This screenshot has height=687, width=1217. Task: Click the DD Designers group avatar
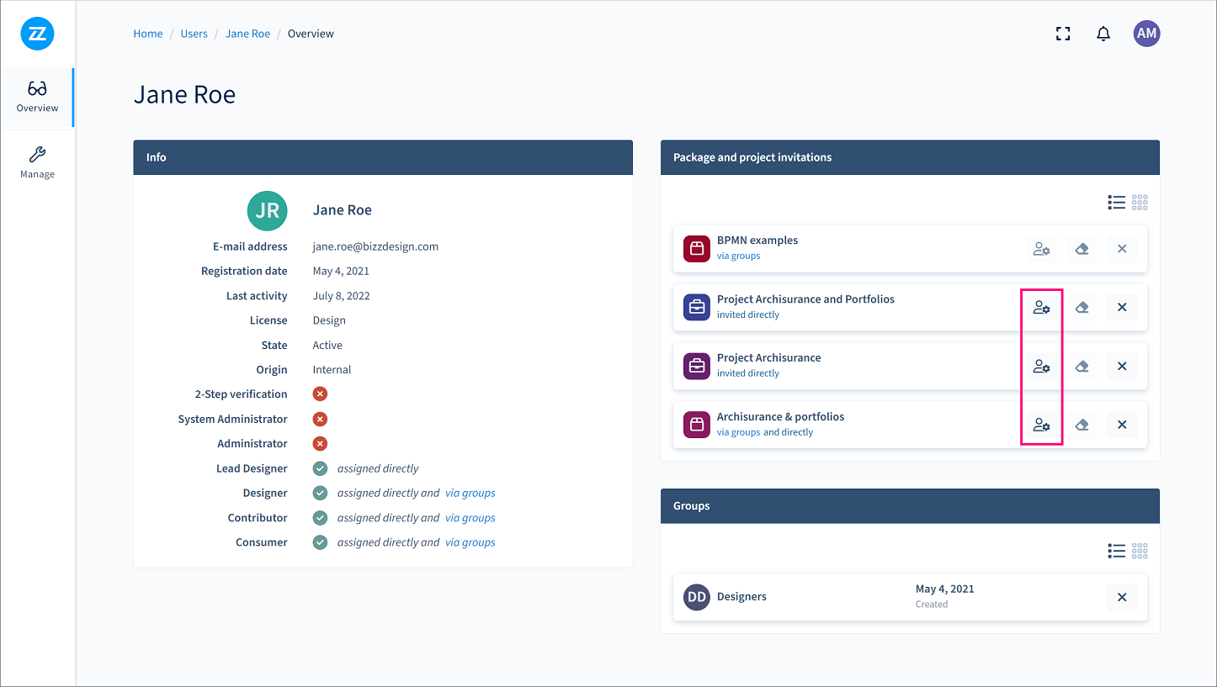pyautogui.click(x=697, y=597)
